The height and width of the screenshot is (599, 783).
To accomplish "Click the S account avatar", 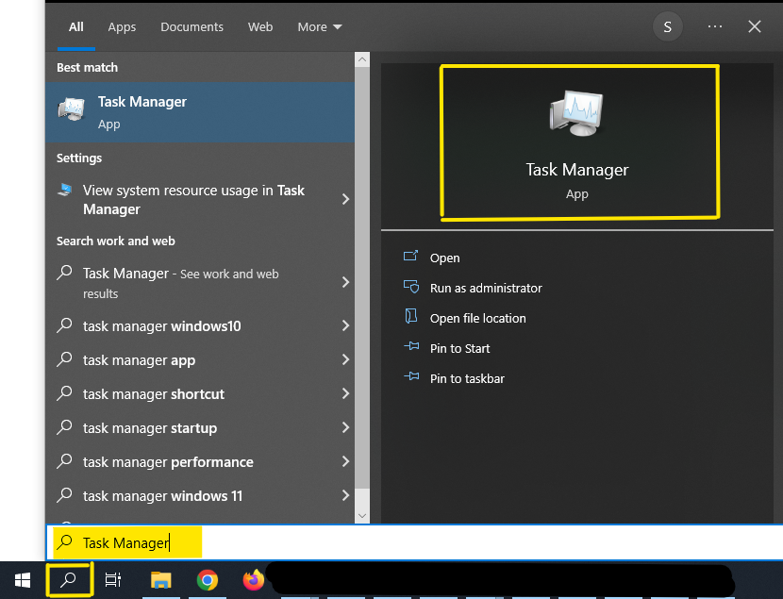I will (668, 27).
